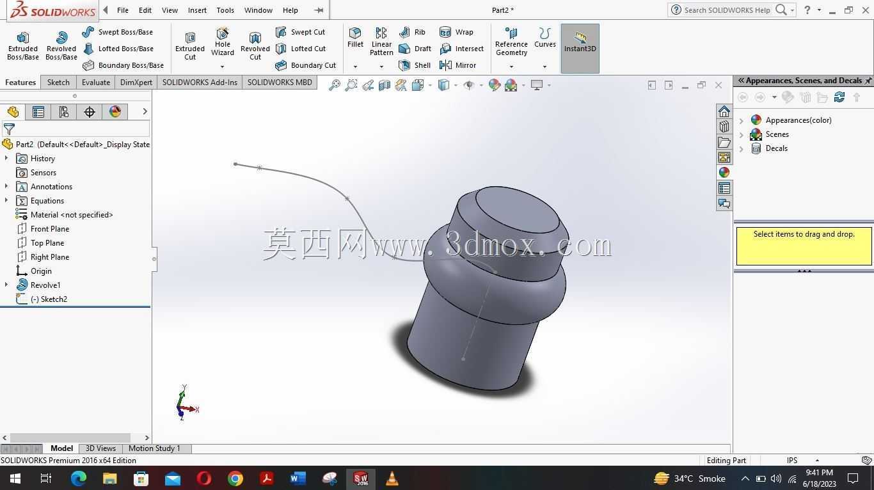Open DisplayManager tab icon

coord(115,112)
